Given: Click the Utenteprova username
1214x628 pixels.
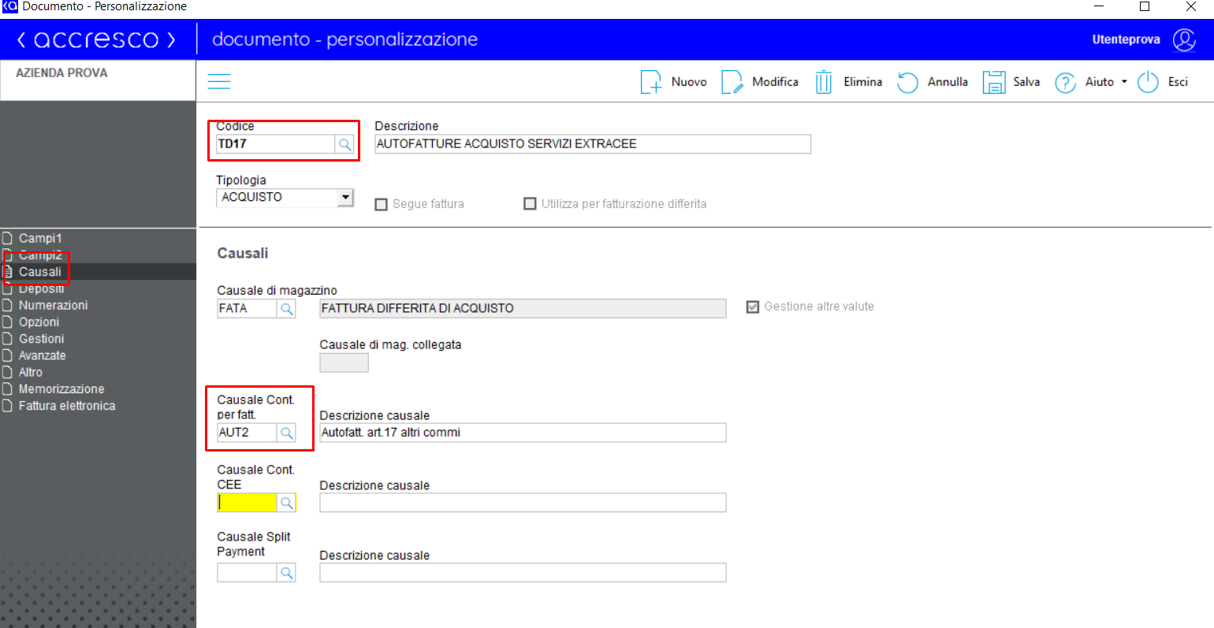Looking at the screenshot, I should tap(1126, 39).
